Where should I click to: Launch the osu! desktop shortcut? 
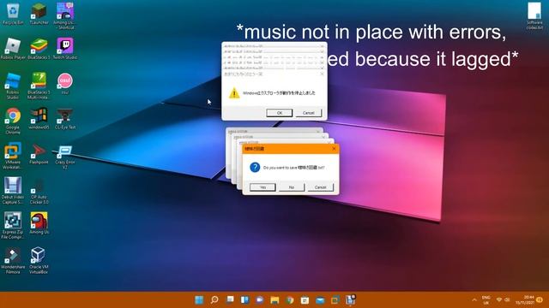click(65, 84)
